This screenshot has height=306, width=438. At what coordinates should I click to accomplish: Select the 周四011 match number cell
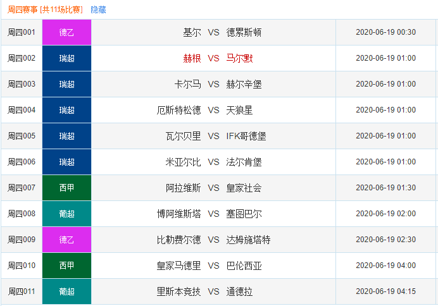click(x=22, y=291)
